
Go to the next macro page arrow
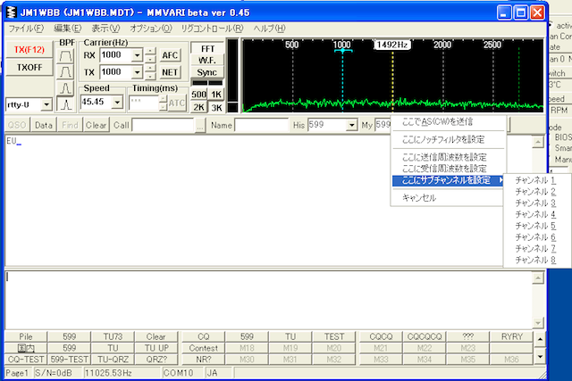(540, 357)
